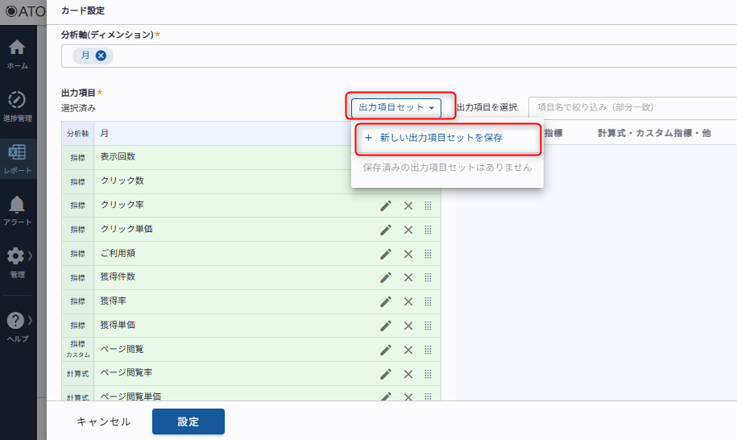The height and width of the screenshot is (440, 737).
Task: Open the 管理 gear icon
Action: pos(15,256)
